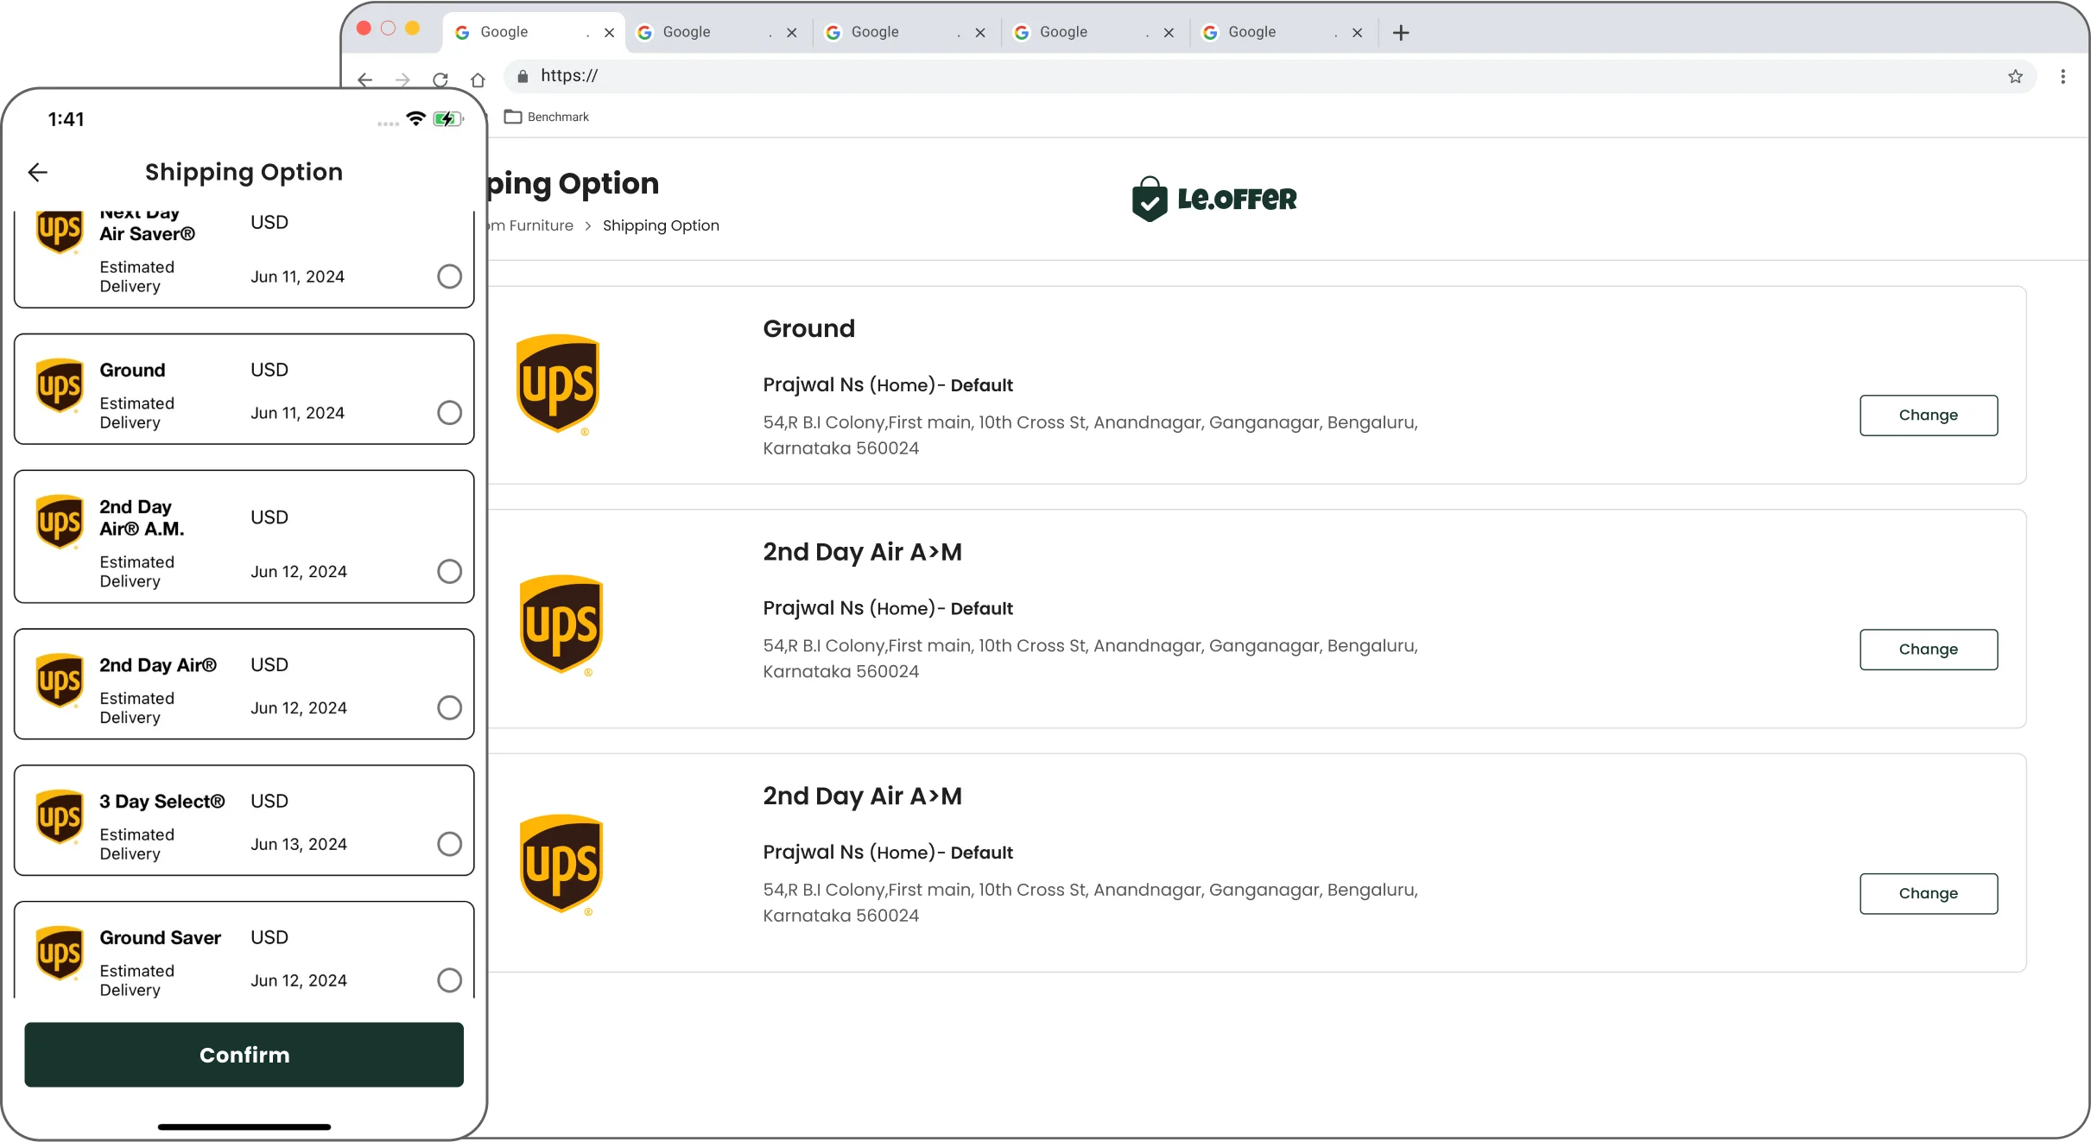Click Change on the last 2nd Day Air A>M card
The height and width of the screenshot is (1142, 2091).
(x=1928, y=894)
